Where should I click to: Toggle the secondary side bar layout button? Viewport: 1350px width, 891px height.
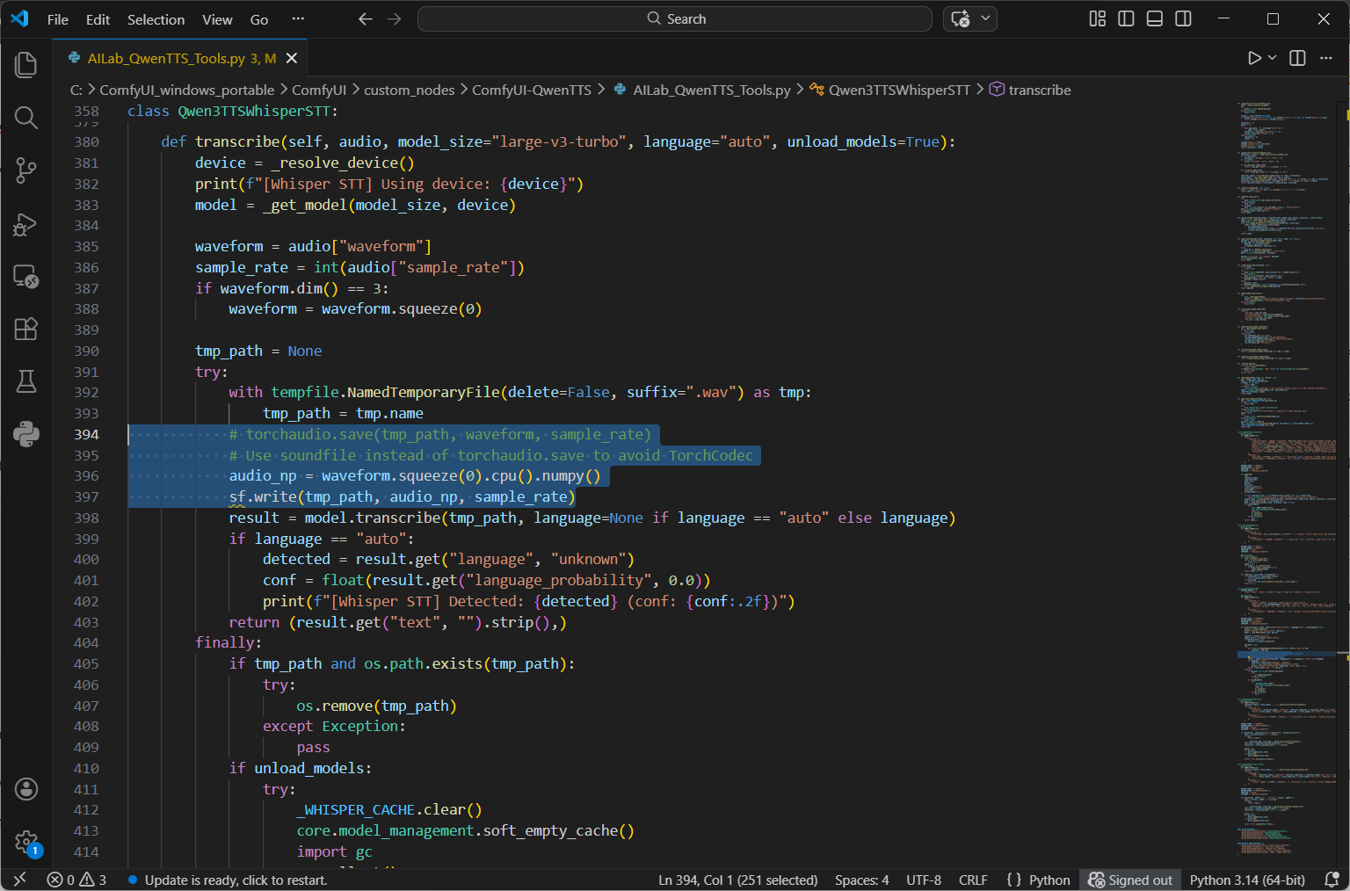[x=1184, y=18]
